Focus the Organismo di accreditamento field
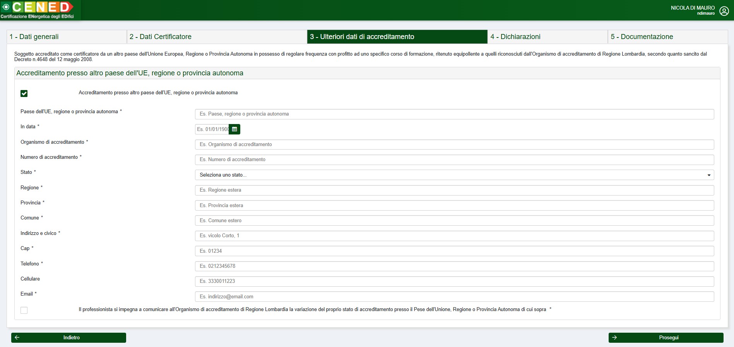 [x=454, y=145]
